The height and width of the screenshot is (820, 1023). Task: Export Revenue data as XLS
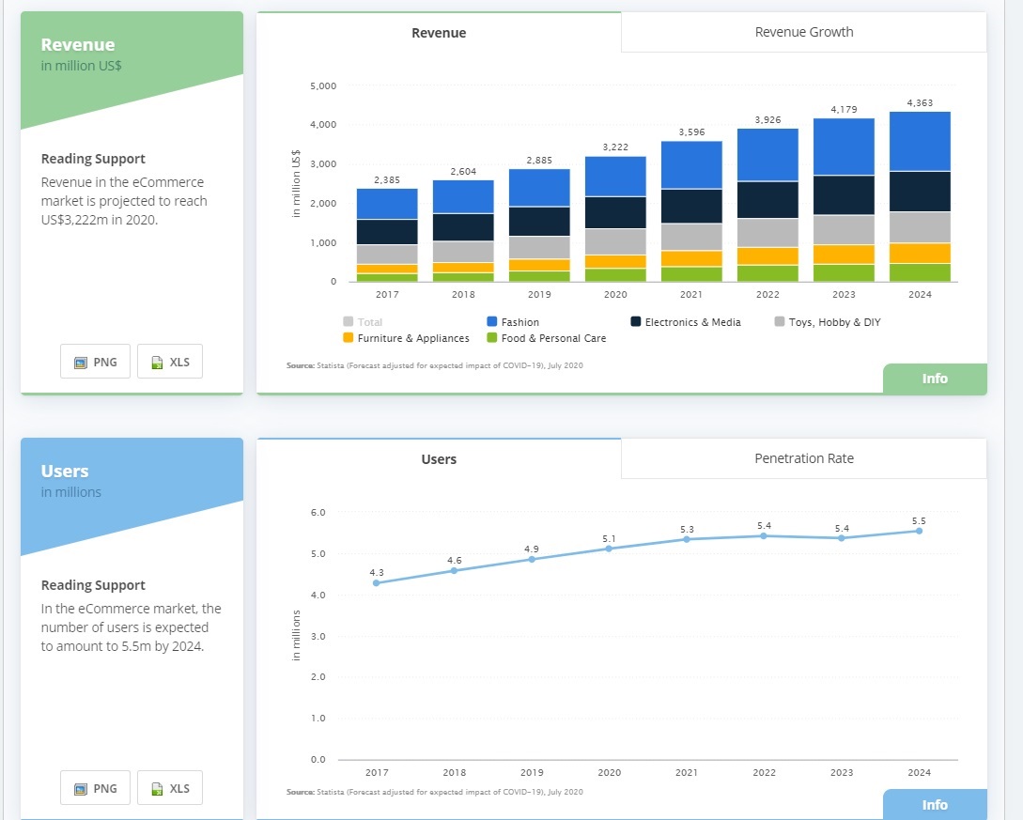[170, 362]
